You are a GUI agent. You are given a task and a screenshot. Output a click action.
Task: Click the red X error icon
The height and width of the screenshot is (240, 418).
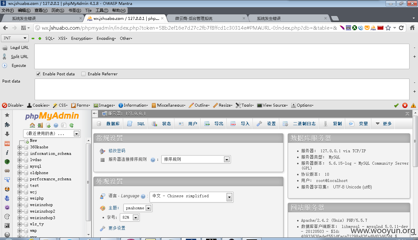405,105
